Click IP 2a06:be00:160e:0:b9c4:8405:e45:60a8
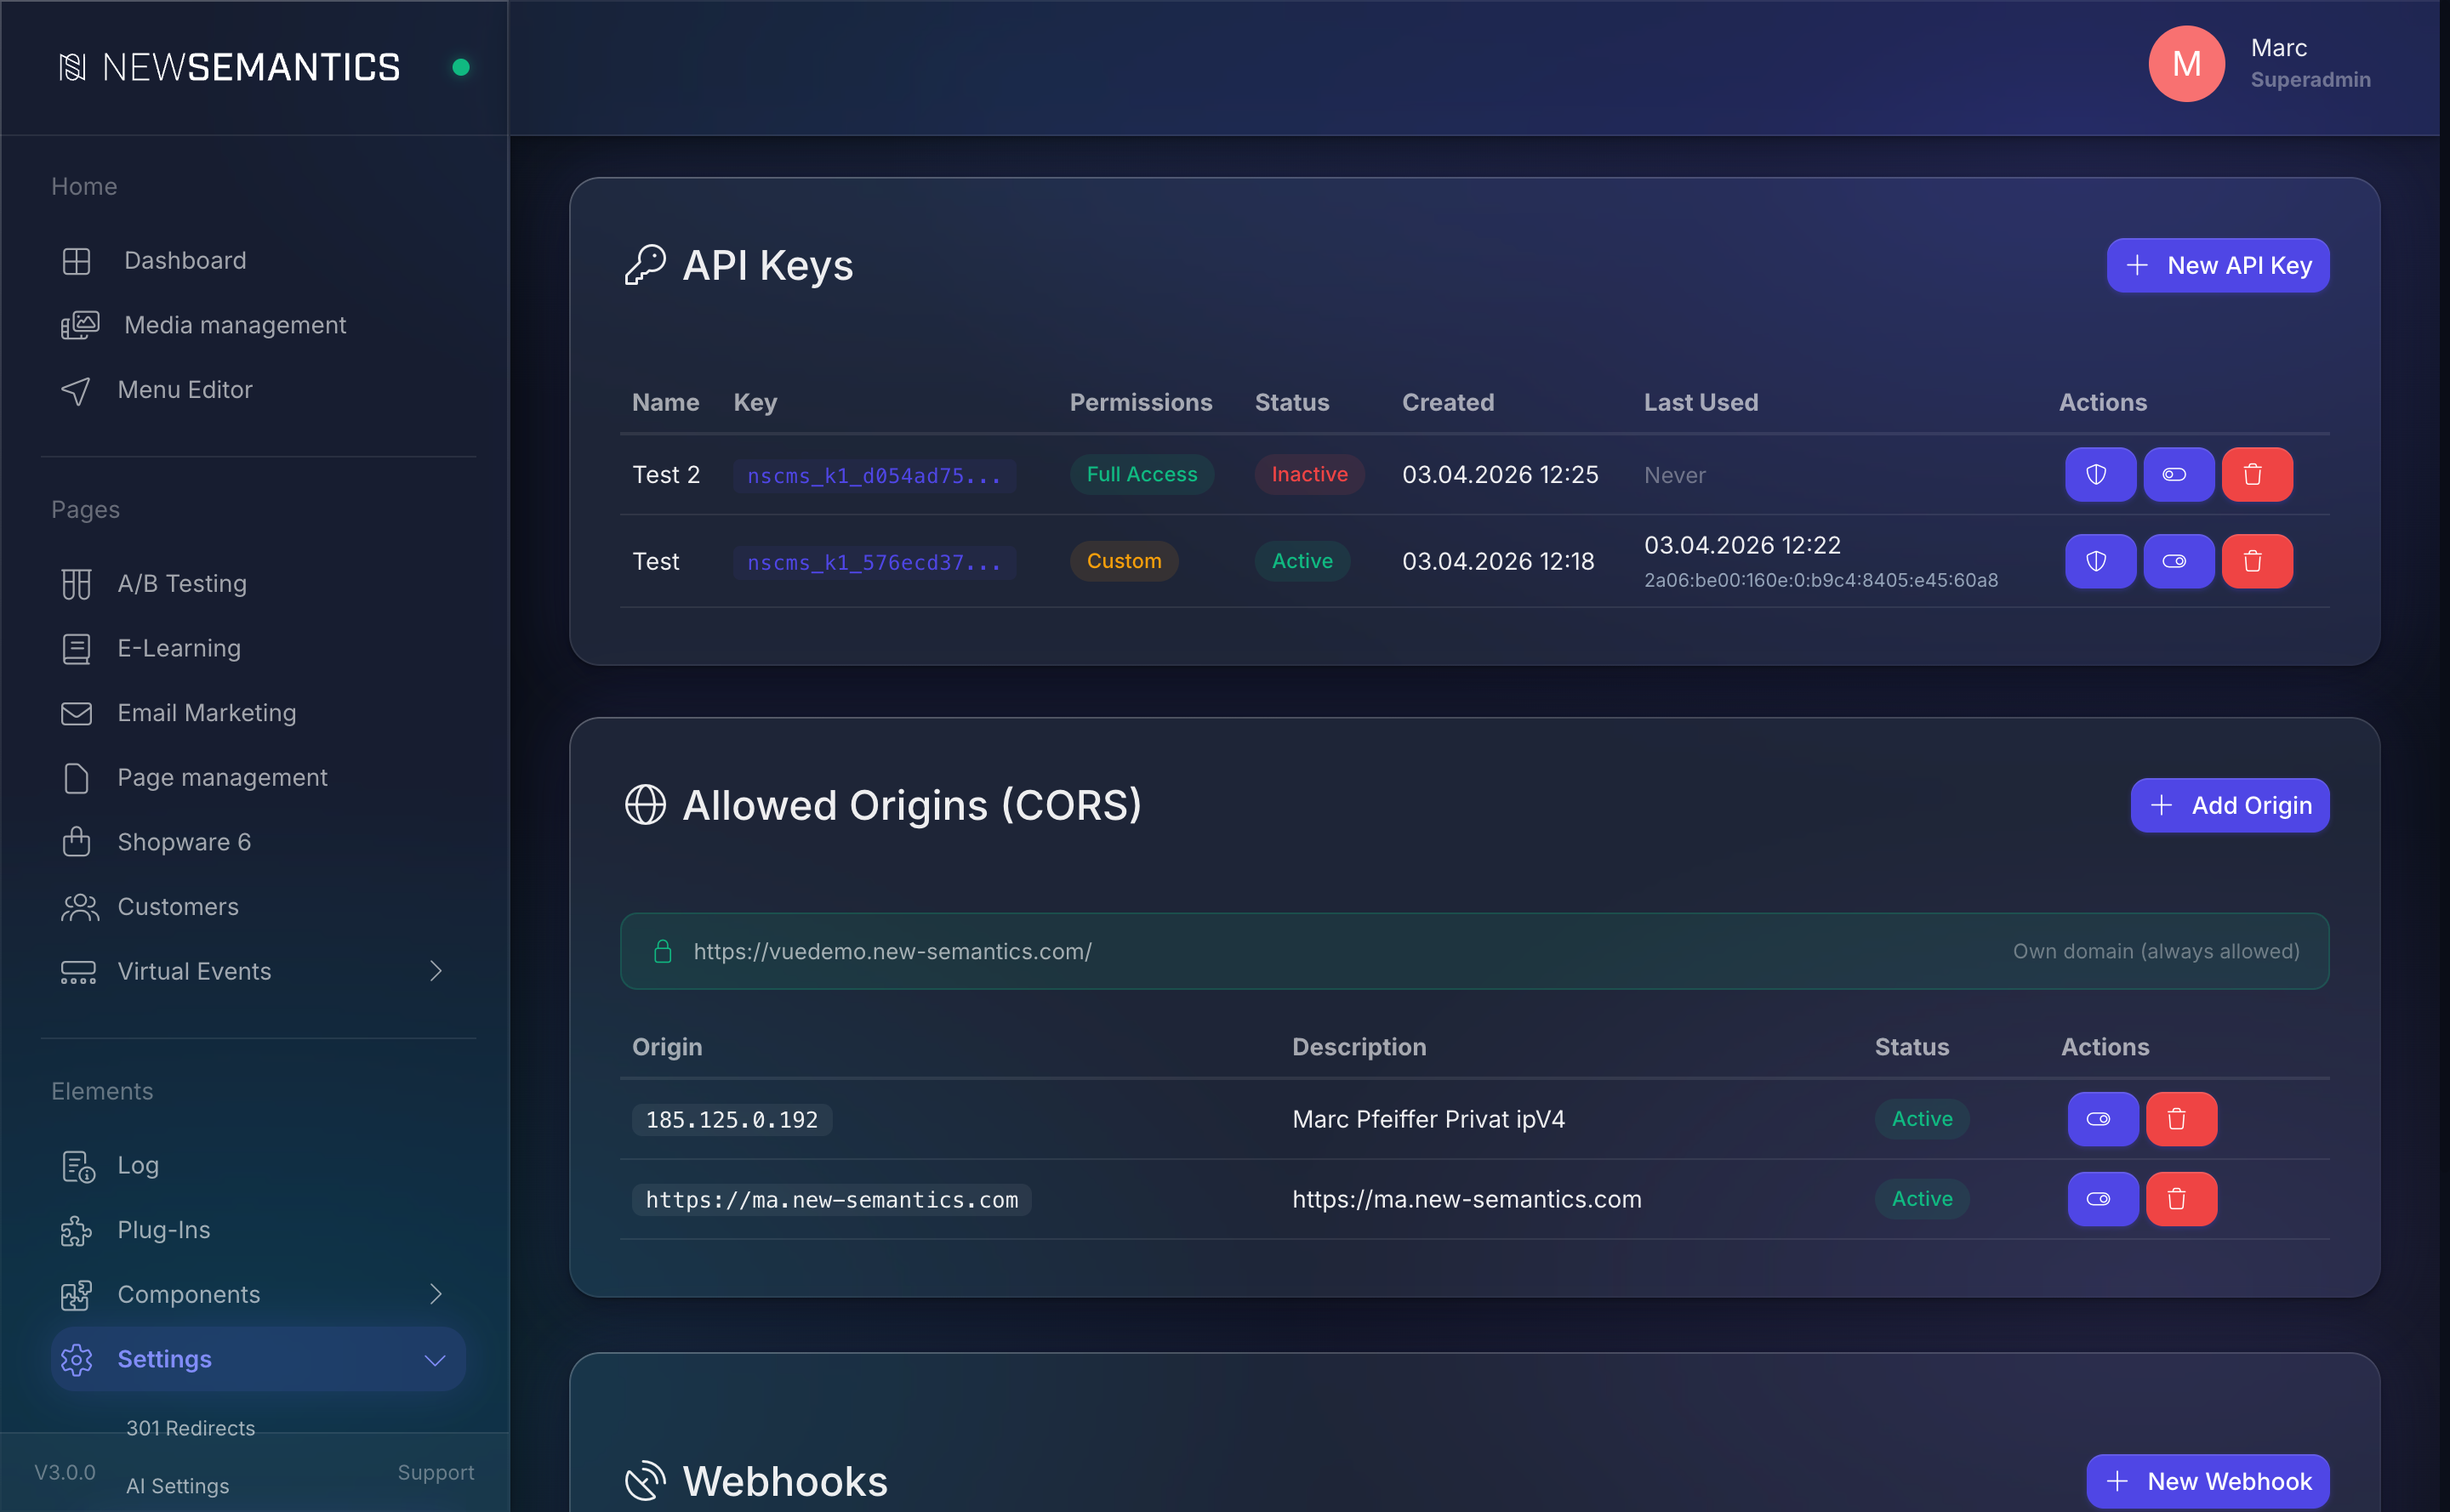2450x1512 pixels. (x=1820, y=580)
